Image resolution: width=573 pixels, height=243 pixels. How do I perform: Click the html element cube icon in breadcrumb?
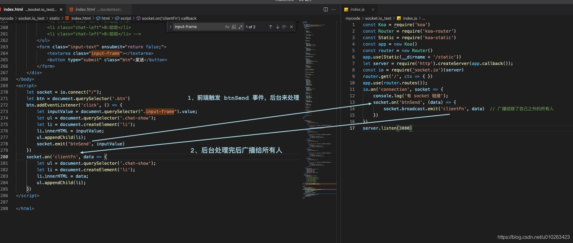[98, 18]
